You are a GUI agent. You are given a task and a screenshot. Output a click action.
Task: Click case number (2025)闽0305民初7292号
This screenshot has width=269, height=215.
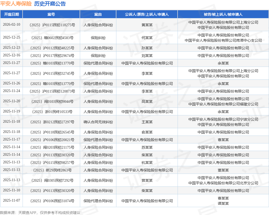tap(52, 180)
